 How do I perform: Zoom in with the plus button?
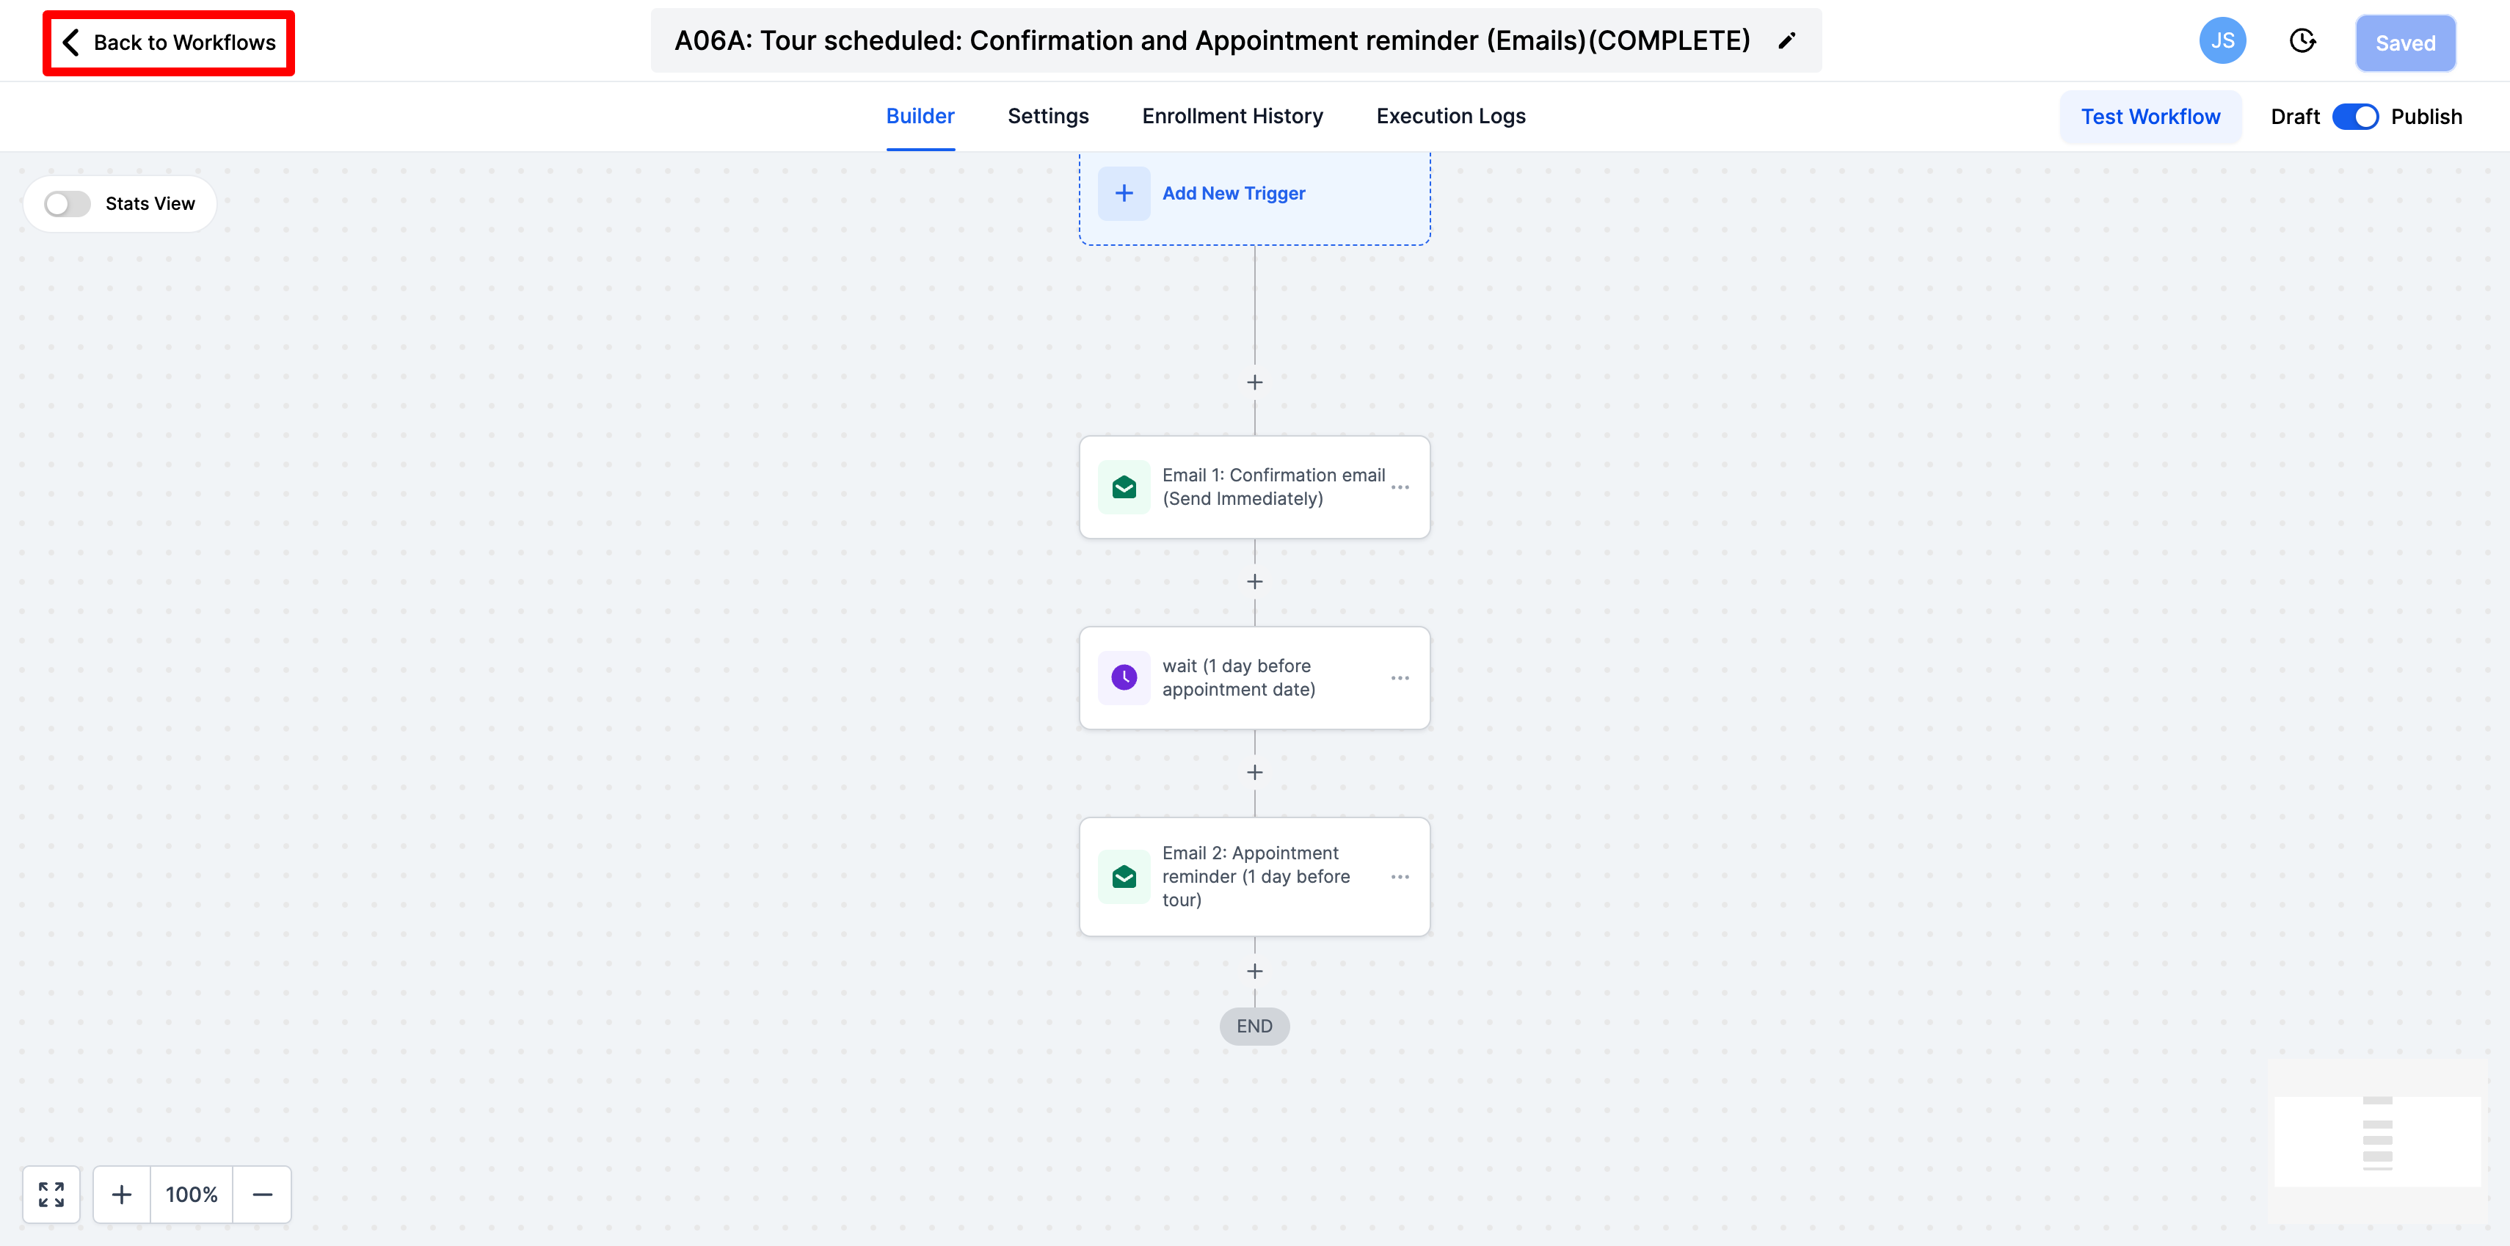(x=122, y=1195)
